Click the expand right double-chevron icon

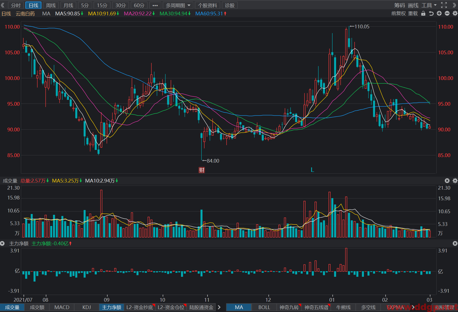454,5
